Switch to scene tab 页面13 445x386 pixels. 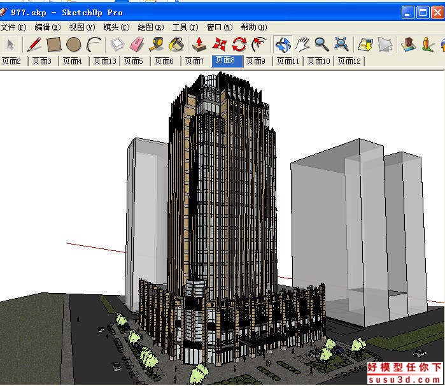click(x=104, y=61)
